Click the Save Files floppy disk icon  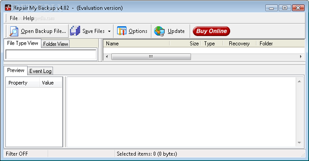pos(75,31)
